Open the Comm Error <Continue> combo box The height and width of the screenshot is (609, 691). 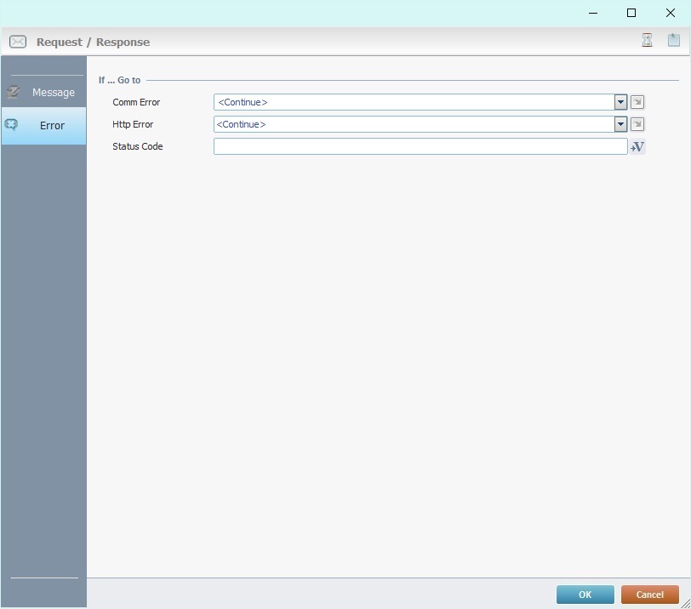pyautogui.click(x=414, y=102)
